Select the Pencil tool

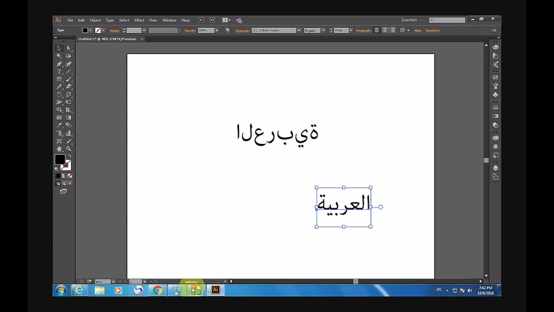point(59,87)
